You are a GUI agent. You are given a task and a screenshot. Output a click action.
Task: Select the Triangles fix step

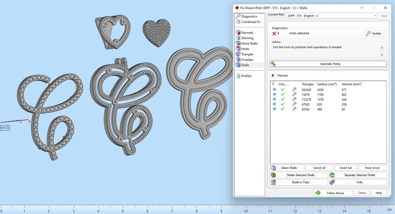pos(247,54)
